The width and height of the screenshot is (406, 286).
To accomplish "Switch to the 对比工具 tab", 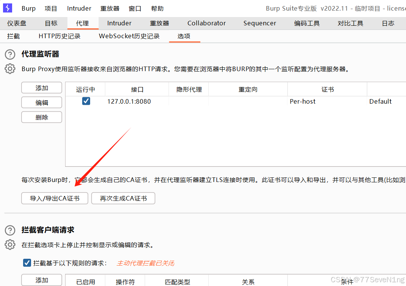I will (350, 23).
